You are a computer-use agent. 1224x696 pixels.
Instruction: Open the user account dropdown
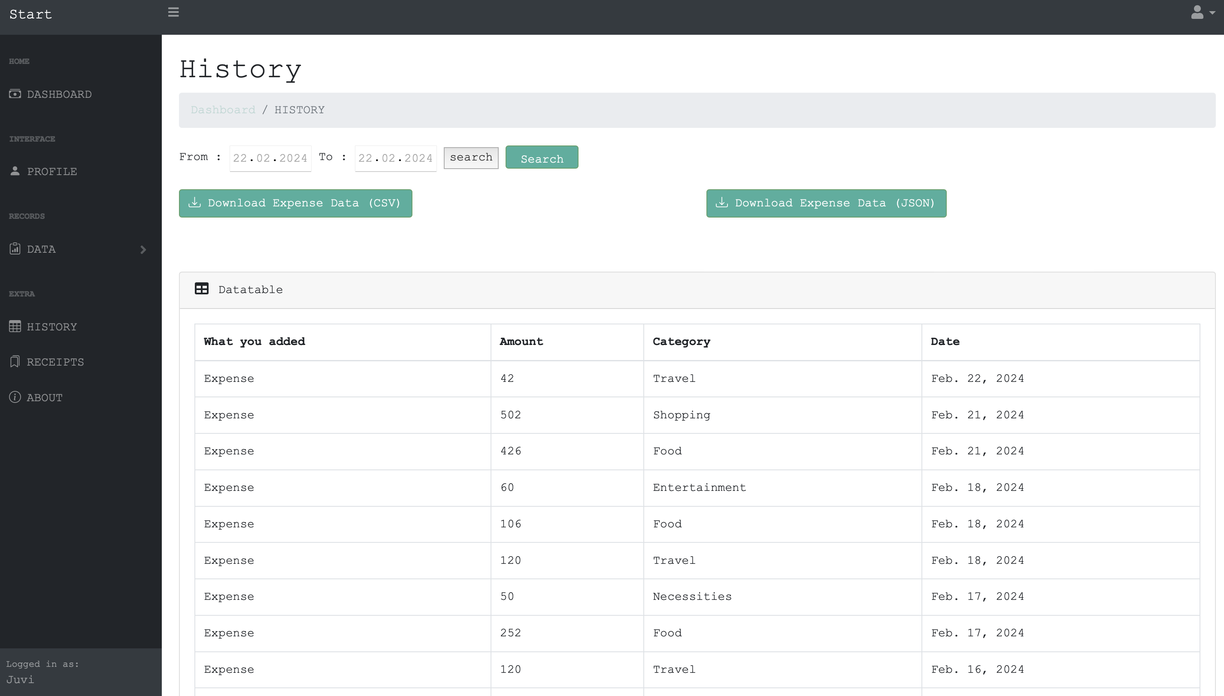point(1202,13)
